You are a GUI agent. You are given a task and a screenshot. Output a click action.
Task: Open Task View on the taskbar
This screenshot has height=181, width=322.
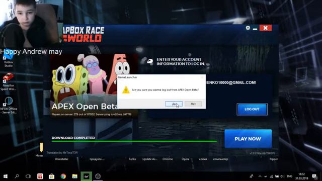[28, 176]
